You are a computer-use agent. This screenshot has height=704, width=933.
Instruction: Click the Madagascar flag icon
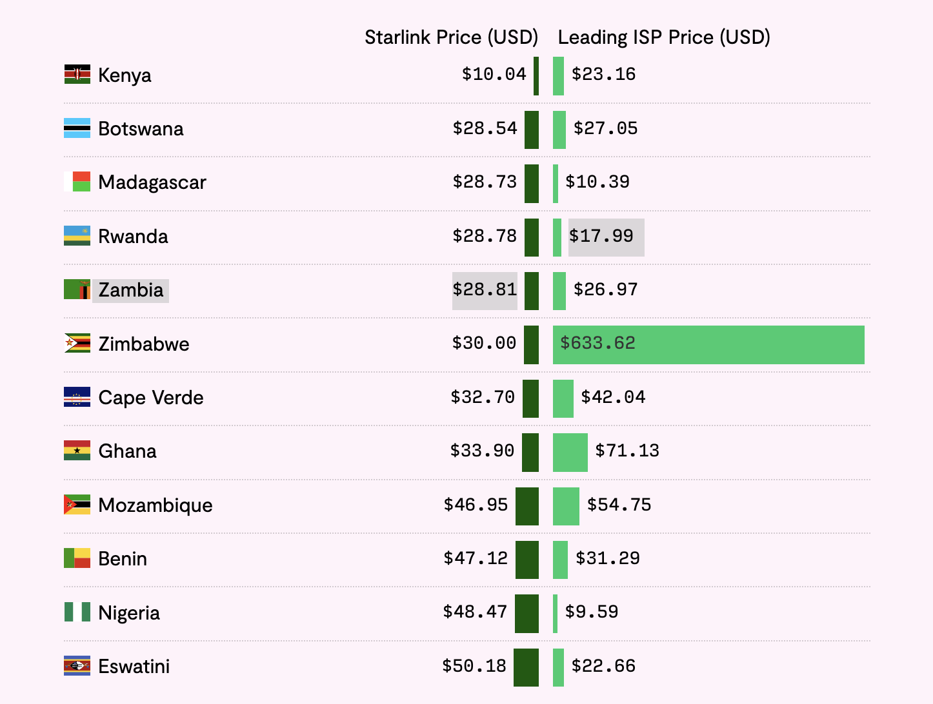click(x=77, y=182)
